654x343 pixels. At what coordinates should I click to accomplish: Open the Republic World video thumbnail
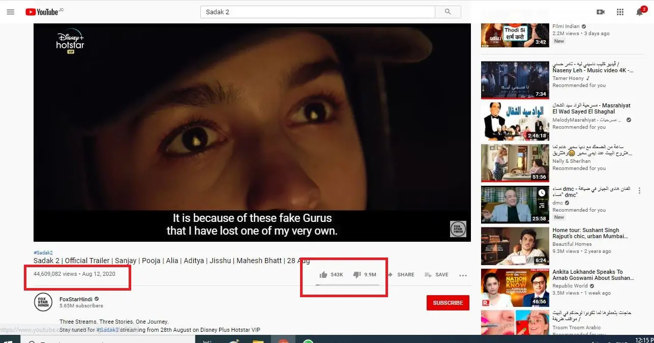point(515,288)
